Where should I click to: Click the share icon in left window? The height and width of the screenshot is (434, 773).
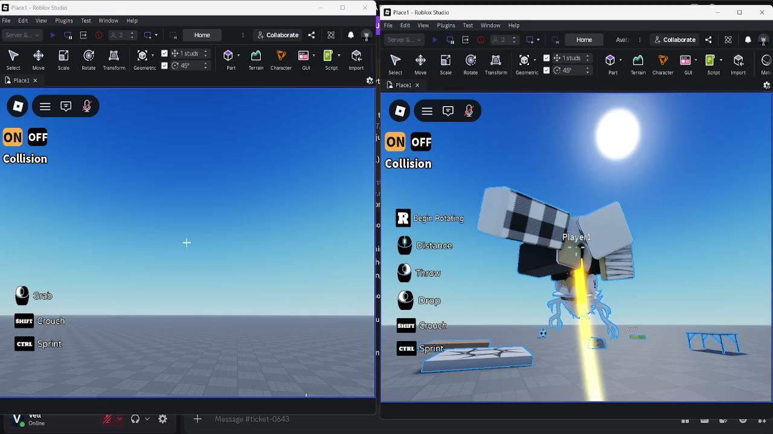pyautogui.click(x=312, y=35)
